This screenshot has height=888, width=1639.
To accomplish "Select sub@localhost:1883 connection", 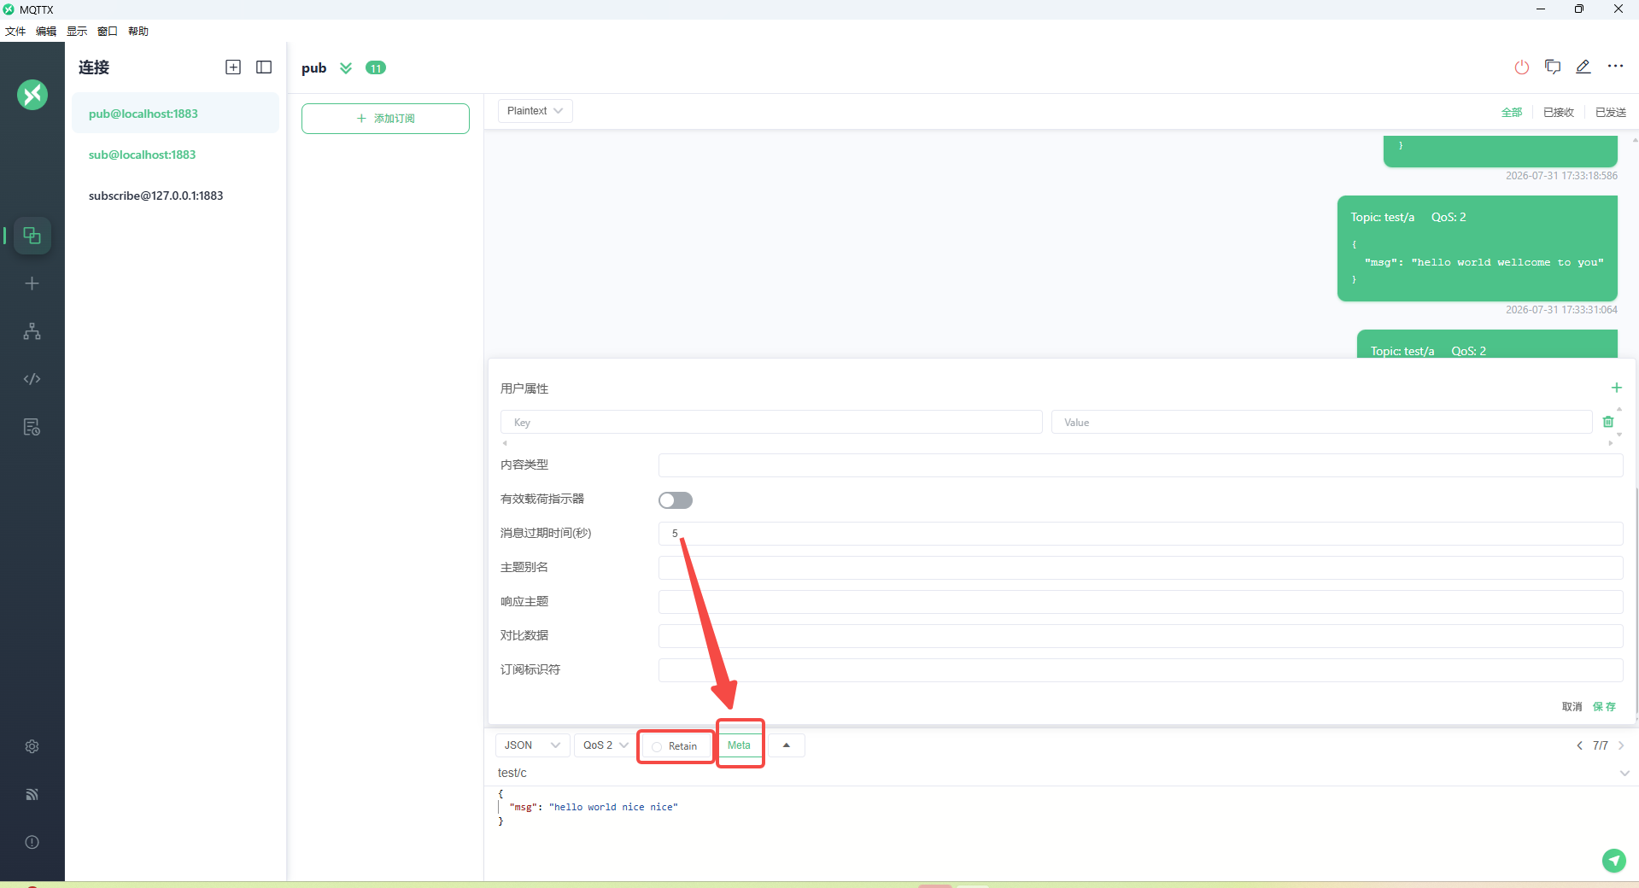I will (175, 155).
